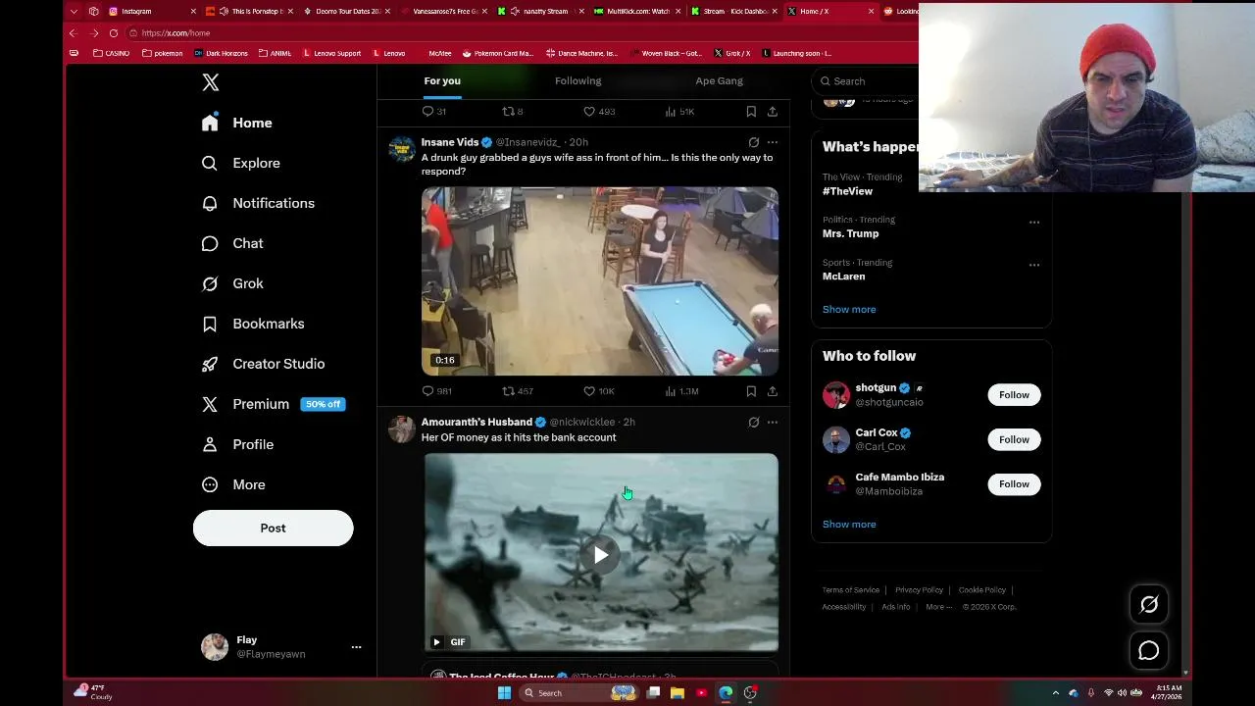Expand the footer More links
The height and width of the screenshot is (706, 1255).
938,607
